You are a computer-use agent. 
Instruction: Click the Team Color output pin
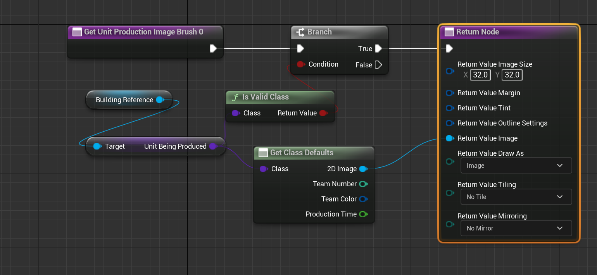click(x=363, y=199)
